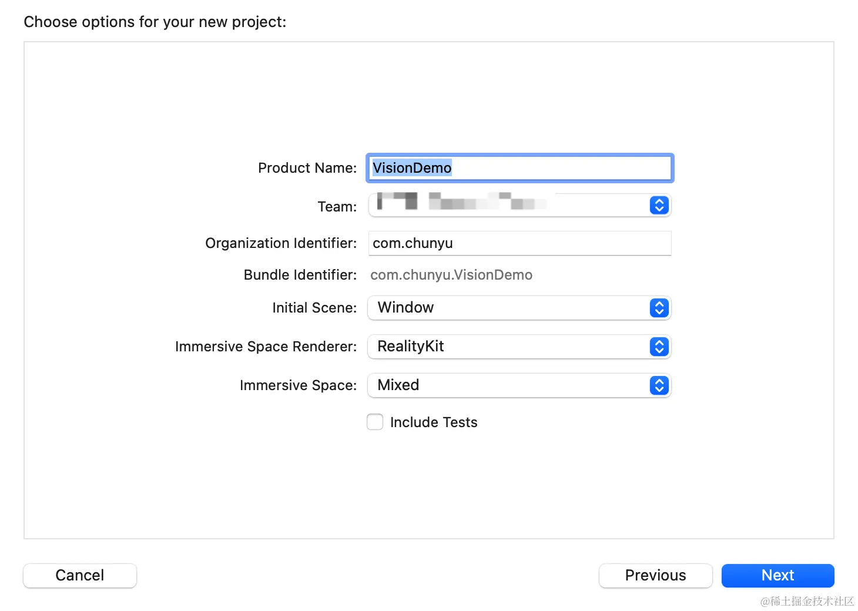The height and width of the screenshot is (611, 858).
Task: Click the Choose options heading text
Action: 155,22
